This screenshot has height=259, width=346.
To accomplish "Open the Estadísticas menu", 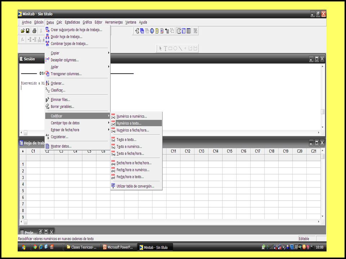I will pos(72,22).
